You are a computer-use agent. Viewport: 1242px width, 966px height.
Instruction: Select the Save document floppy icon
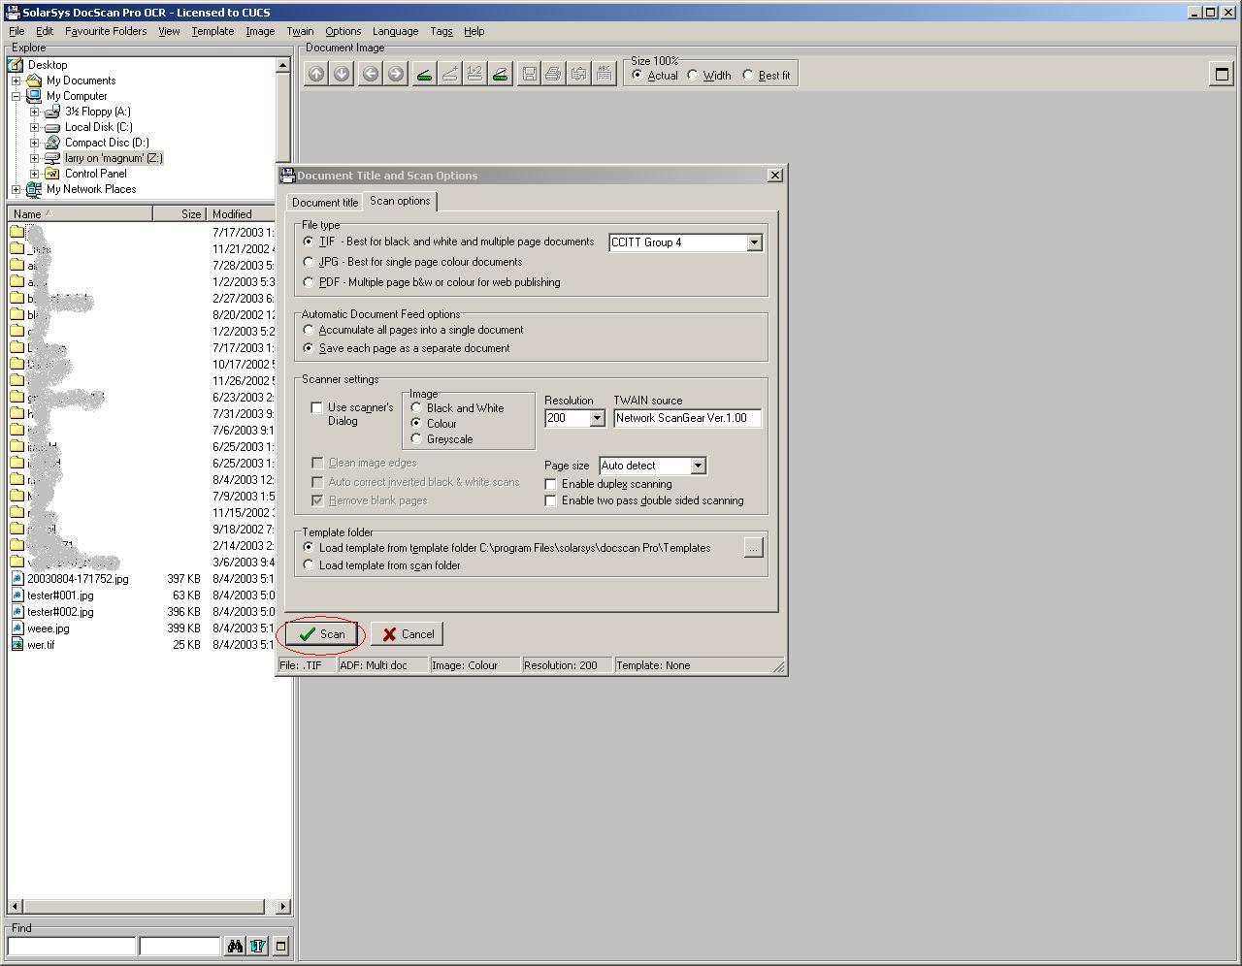[x=529, y=73]
